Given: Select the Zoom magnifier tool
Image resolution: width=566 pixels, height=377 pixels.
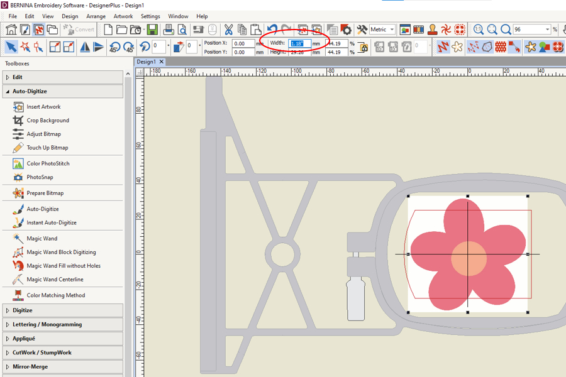Looking at the screenshot, I should click(x=504, y=29).
